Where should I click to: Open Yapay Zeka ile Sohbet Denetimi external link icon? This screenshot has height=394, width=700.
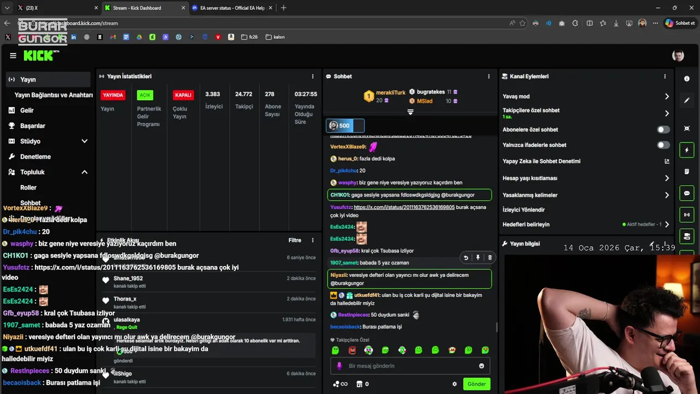(x=667, y=161)
